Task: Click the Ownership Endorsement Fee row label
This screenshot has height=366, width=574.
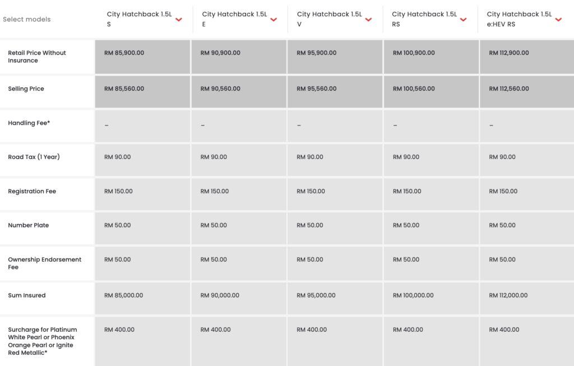Action: pos(45,264)
